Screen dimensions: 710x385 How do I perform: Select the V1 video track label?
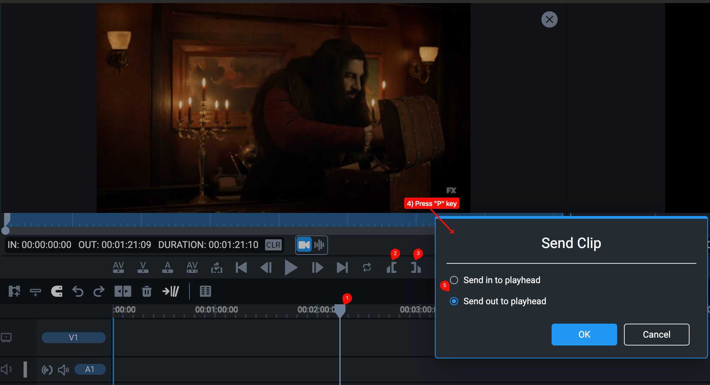pos(73,338)
